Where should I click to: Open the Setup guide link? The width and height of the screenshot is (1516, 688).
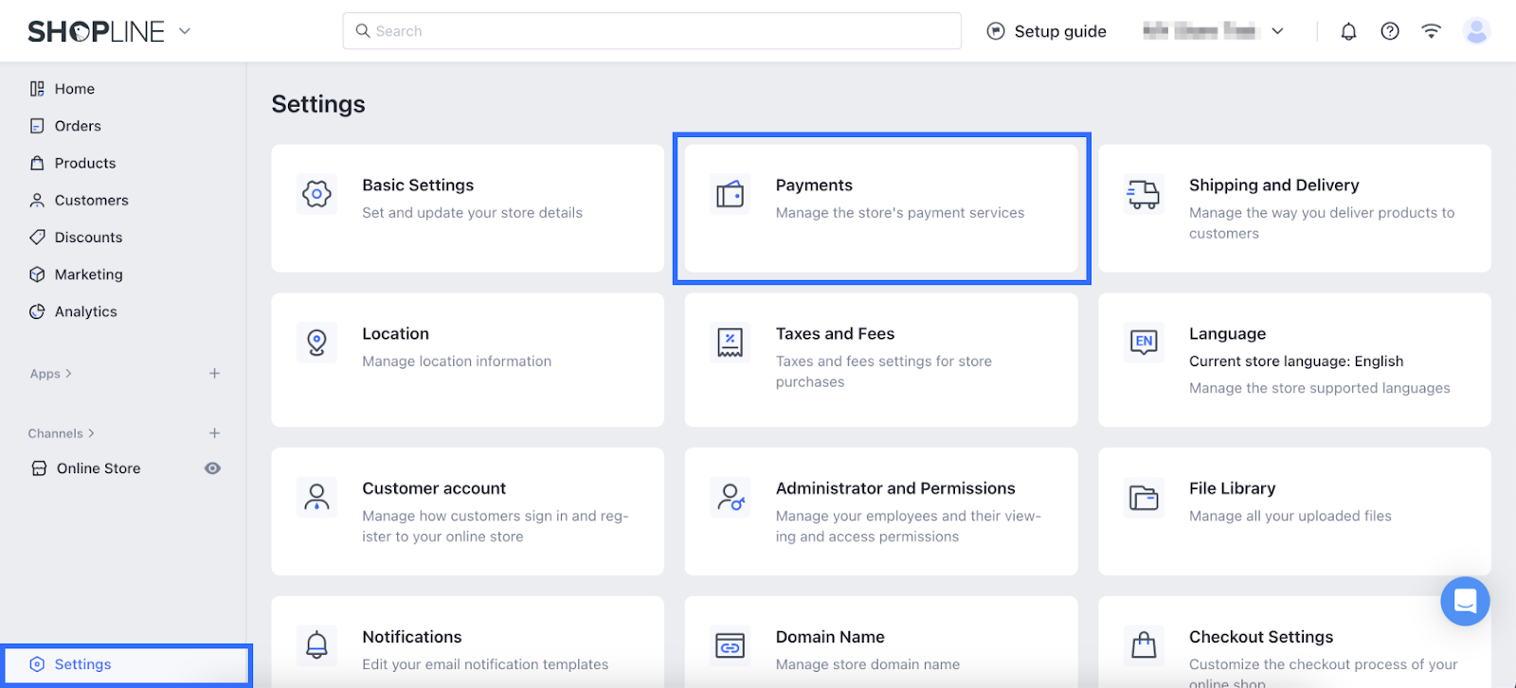(x=1047, y=31)
